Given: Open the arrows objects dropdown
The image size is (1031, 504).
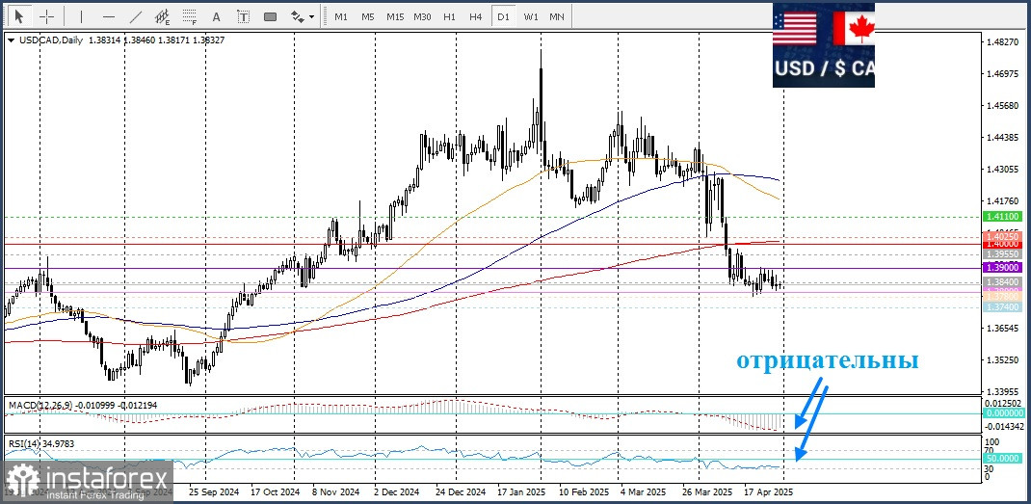Looking at the screenshot, I should point(303,16).
